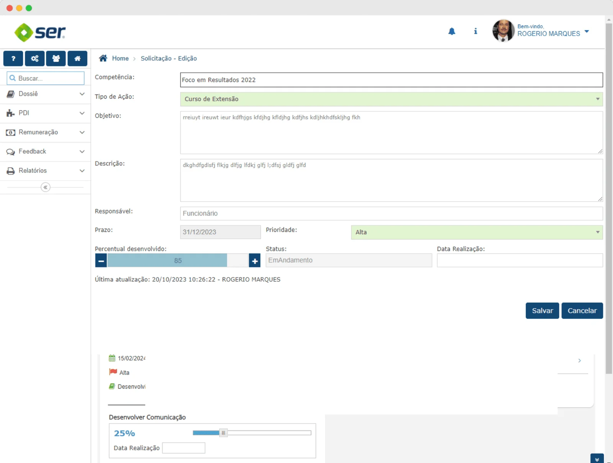This screenshot has width=613, height=463.
Task: Click the Salvar button
Action: point(542,311)
